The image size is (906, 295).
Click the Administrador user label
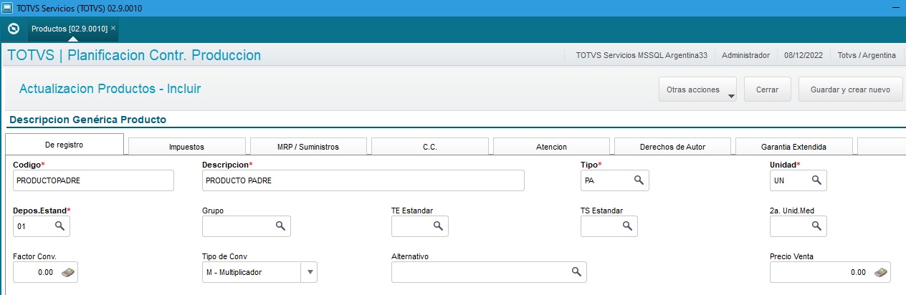coord(745,55)
